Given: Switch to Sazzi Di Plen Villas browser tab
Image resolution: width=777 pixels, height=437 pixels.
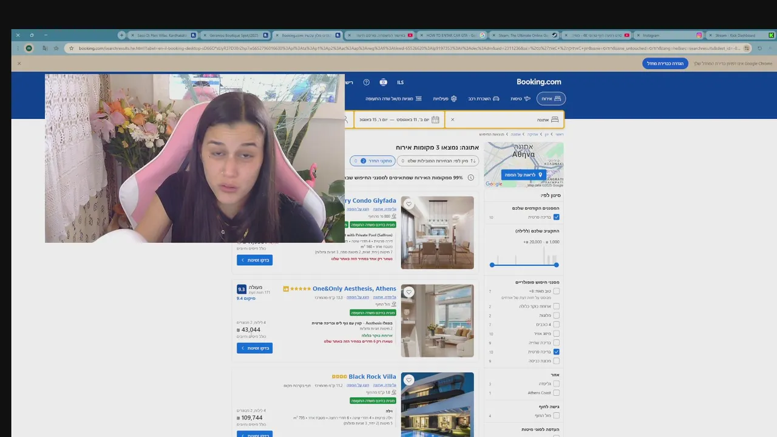Looking at the screenshot, I should [x=163, y=35].
